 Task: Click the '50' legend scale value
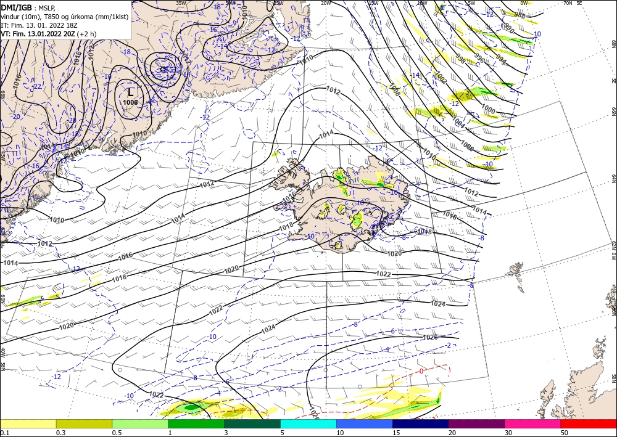pos(565,433)
